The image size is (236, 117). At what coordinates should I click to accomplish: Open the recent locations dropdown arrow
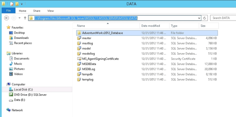pos(20,18)
